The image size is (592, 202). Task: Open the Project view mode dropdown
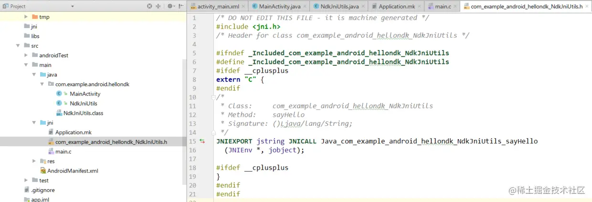point(73,7)
